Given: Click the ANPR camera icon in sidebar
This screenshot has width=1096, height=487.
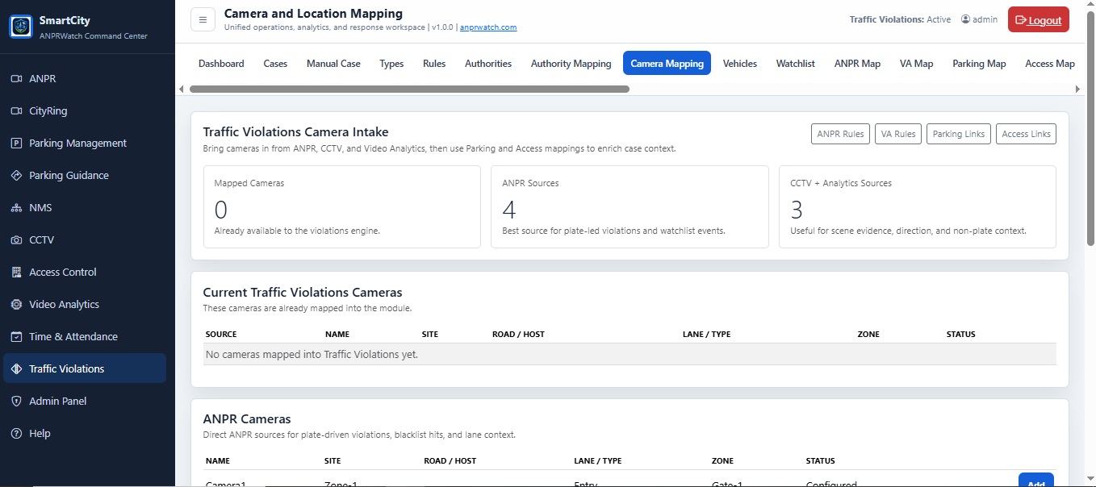Looking at the screenshot, I should 16,79.
